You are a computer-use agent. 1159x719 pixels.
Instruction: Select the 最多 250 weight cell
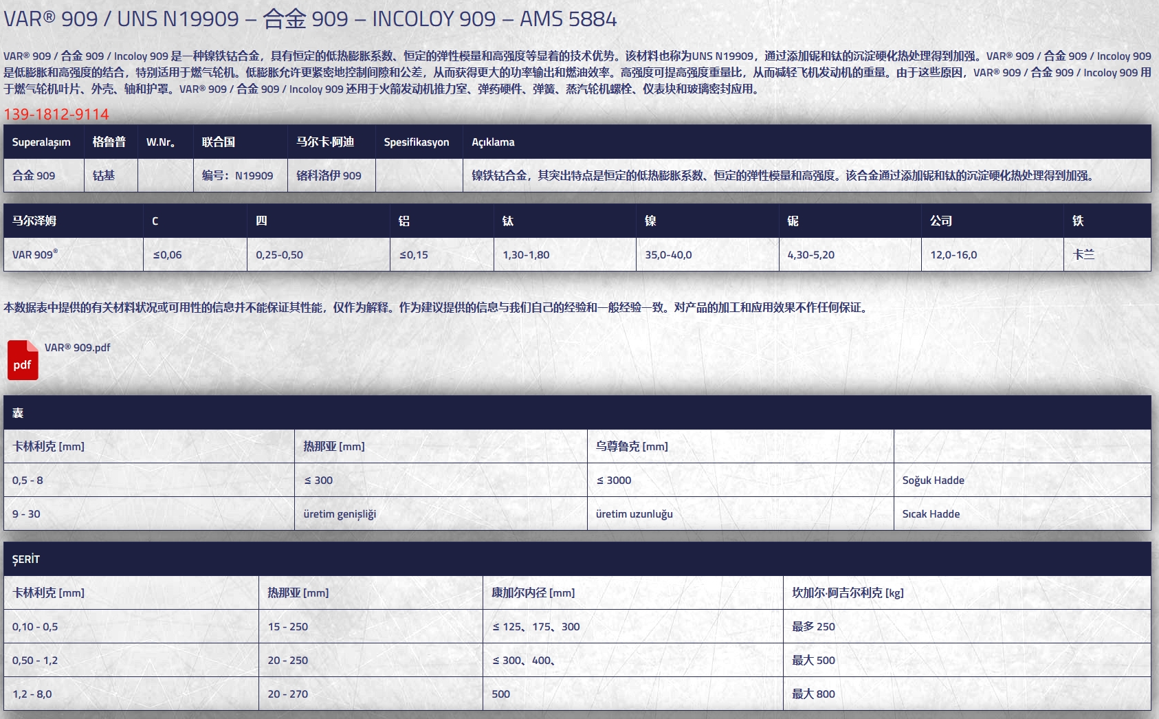[x=967, y=626]
